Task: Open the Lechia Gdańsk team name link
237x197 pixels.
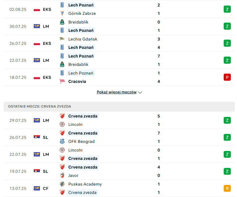Action: pos(83,39)
